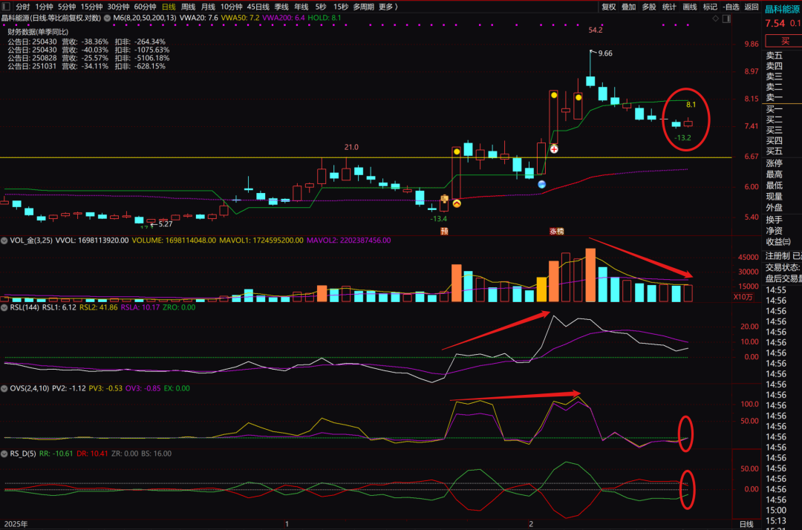Image resolution: width=802 pixels, height=530 pixels.
Task: Click the diamond marker icon at chart top-right
Action: point(716,19)
